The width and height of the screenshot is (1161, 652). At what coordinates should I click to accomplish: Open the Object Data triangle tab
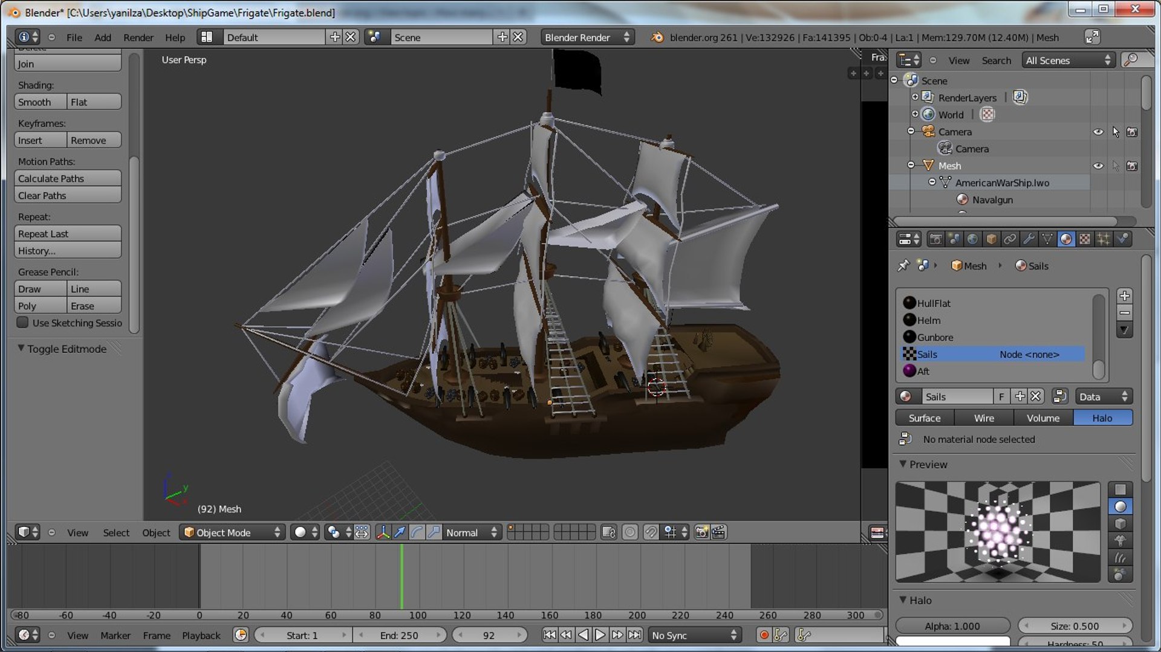(x=1047, y=239)
